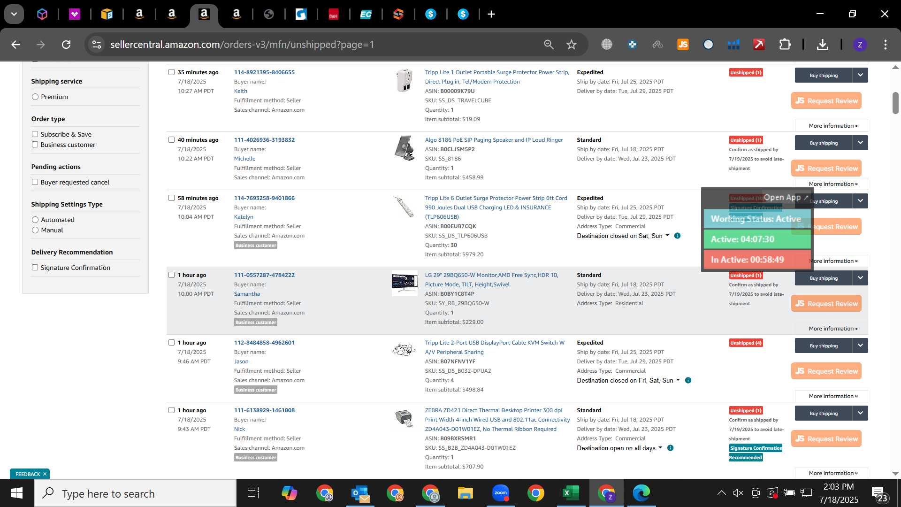Open the site information icon in address bar
This screenshot has height=507, width=901.
coord(97,45)
